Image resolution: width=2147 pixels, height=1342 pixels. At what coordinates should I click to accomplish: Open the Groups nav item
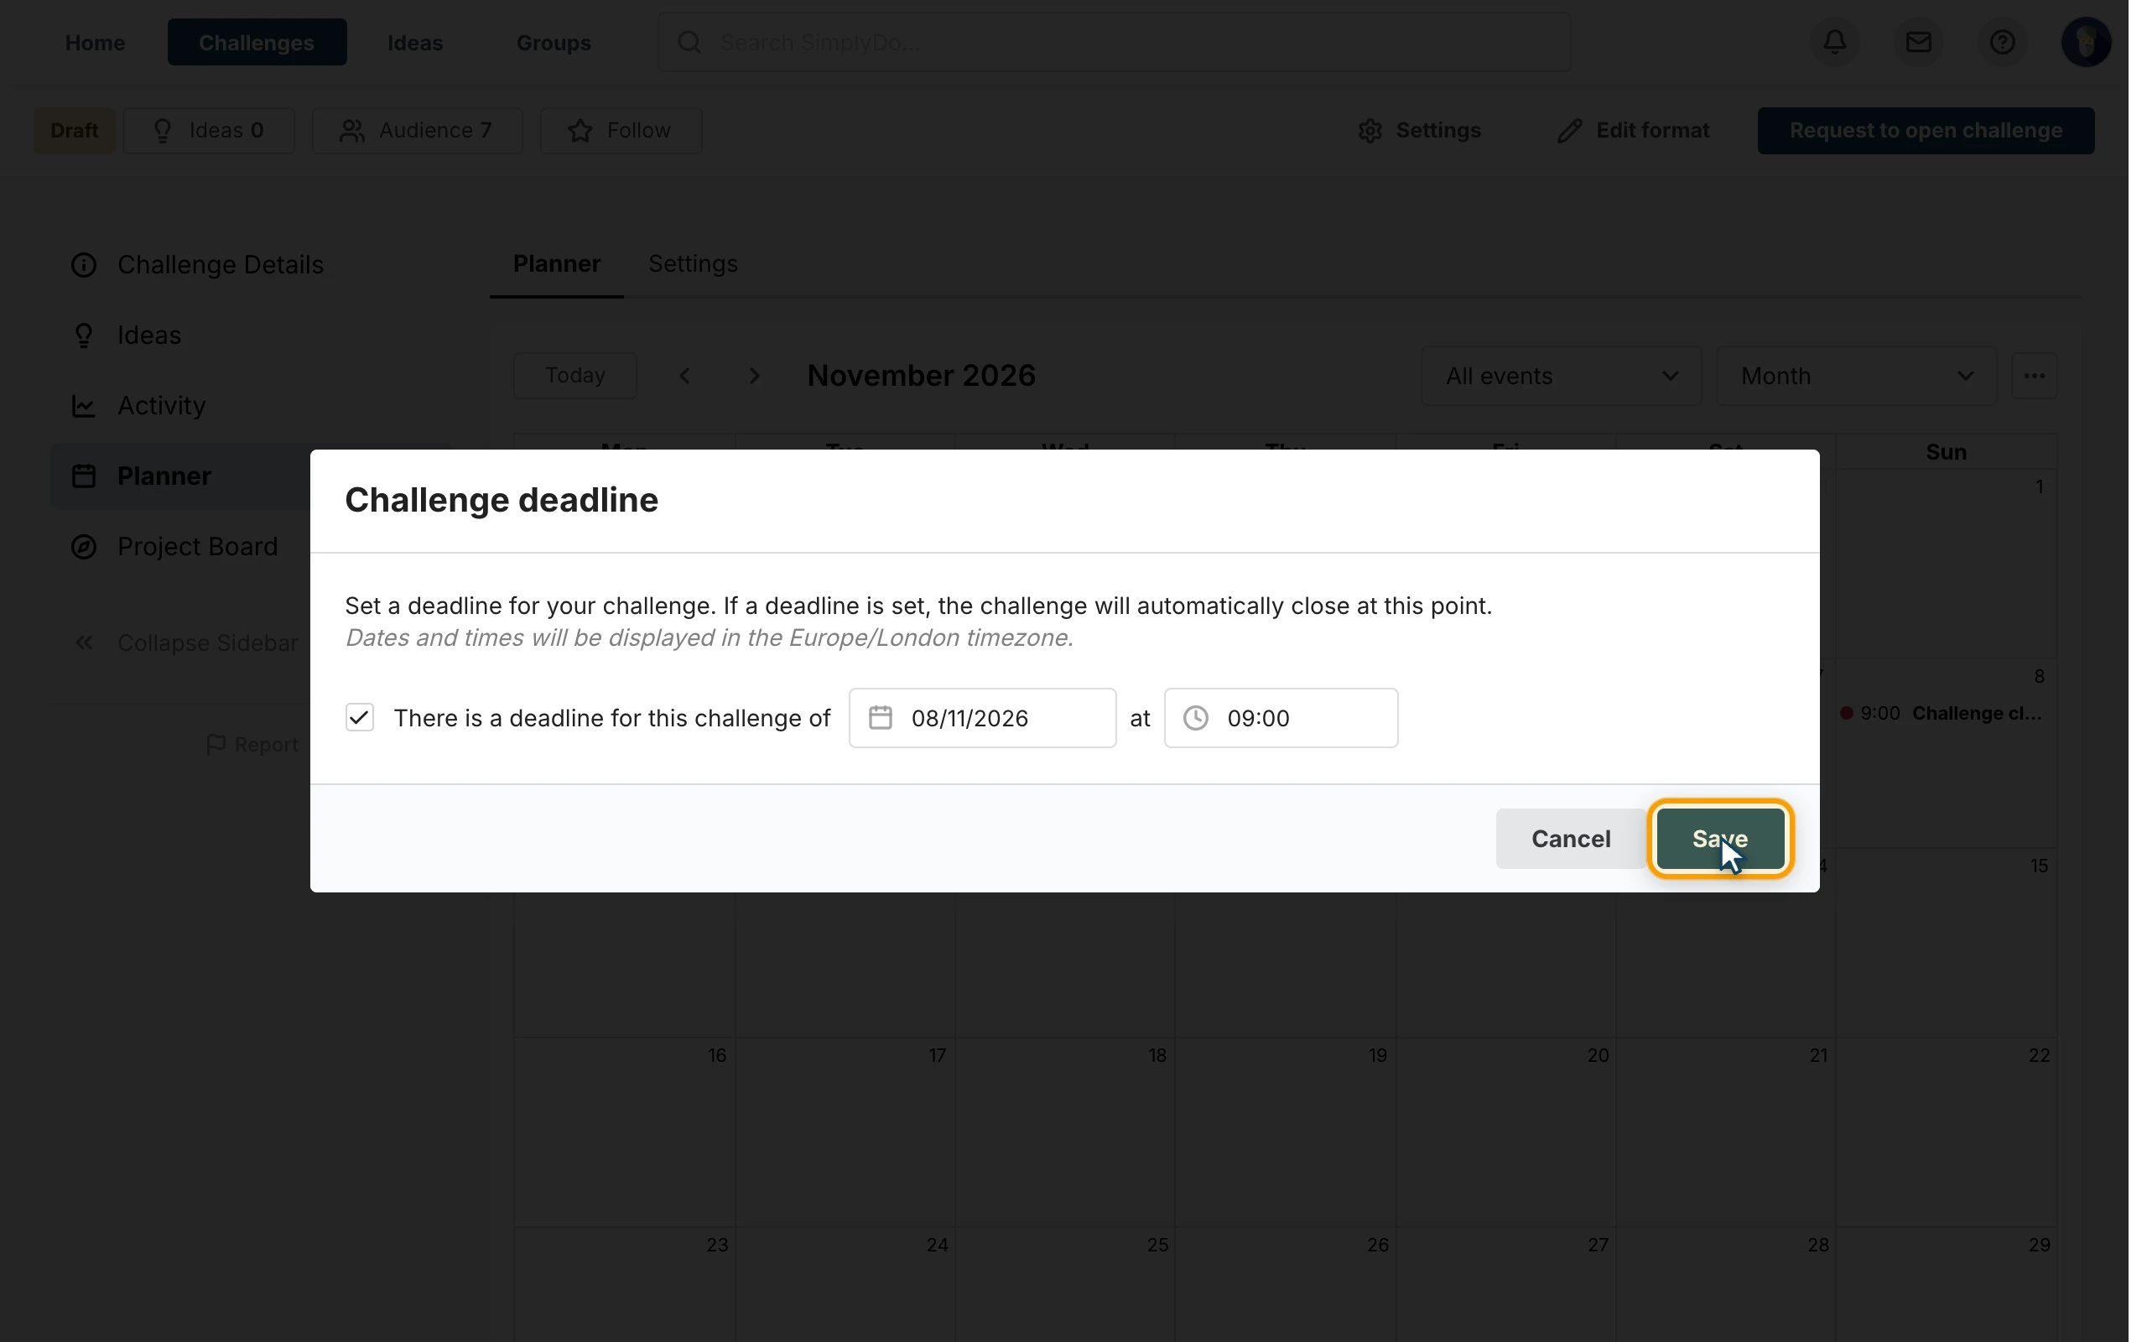click(x=554, y=42)
